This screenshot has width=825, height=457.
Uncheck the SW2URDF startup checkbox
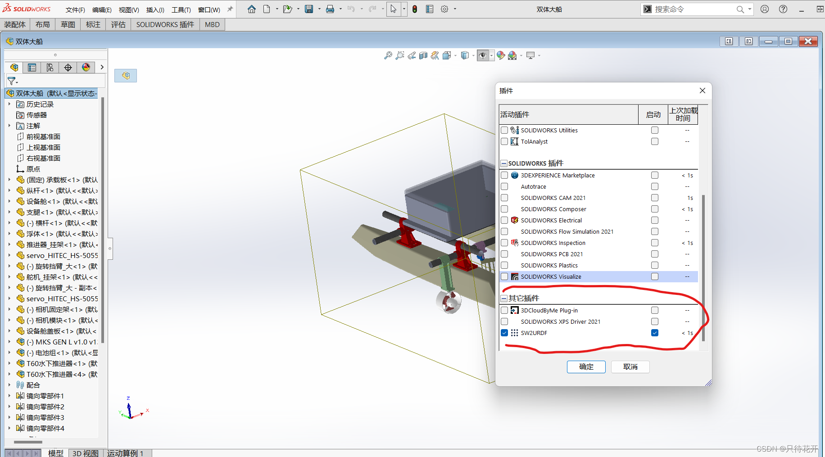click(655, 333)
